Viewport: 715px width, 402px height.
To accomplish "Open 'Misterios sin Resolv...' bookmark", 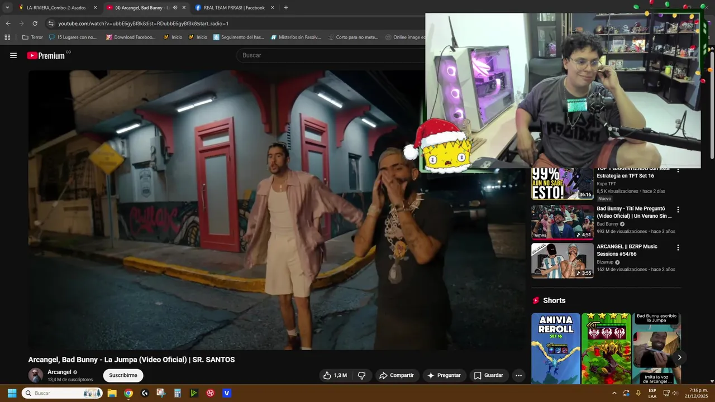I will [x=296, y=37].
